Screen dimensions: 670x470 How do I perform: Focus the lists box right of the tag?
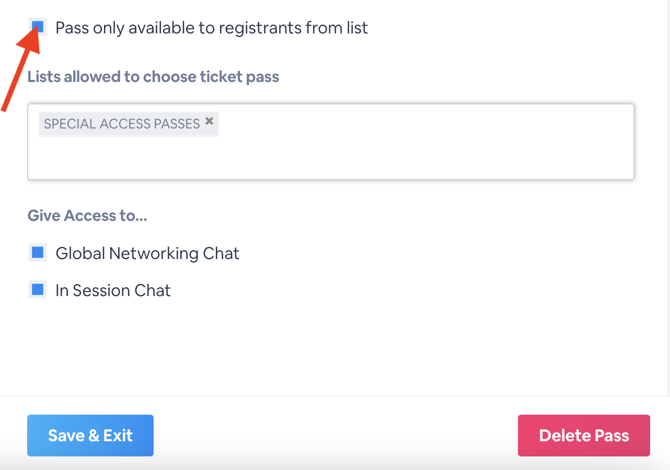click(418, 124)
